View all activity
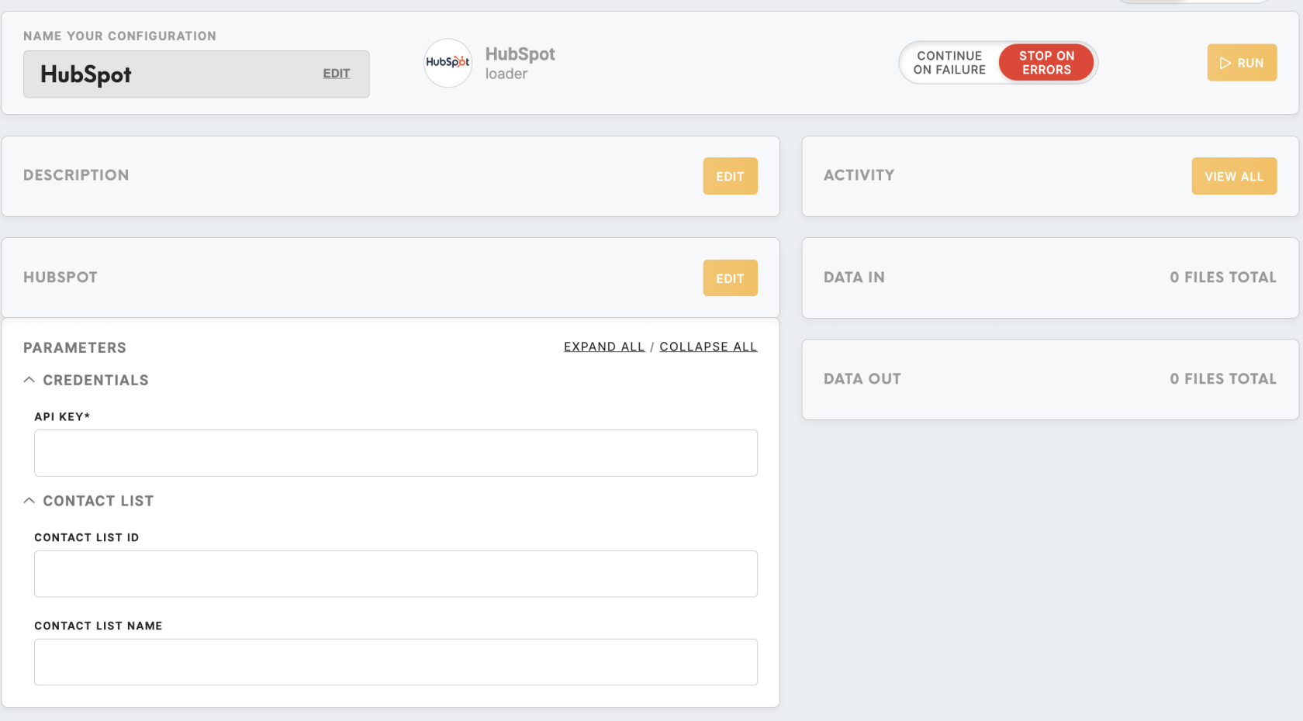The height and width of the screenshot is (721, 1303). click(1234, 176)
